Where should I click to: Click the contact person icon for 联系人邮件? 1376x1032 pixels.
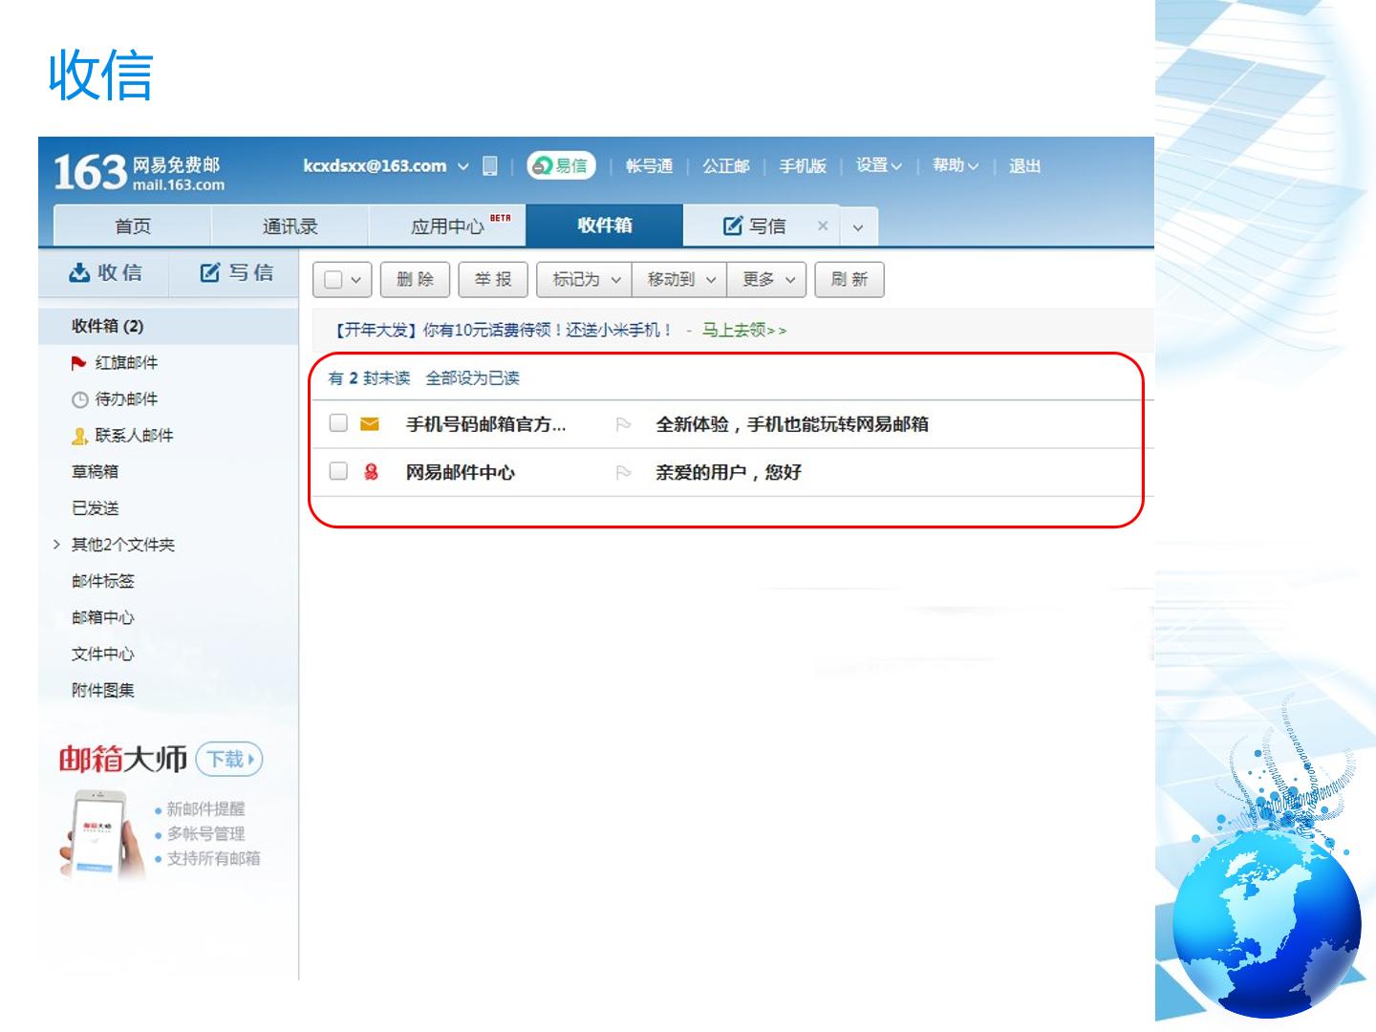(79, 436)
